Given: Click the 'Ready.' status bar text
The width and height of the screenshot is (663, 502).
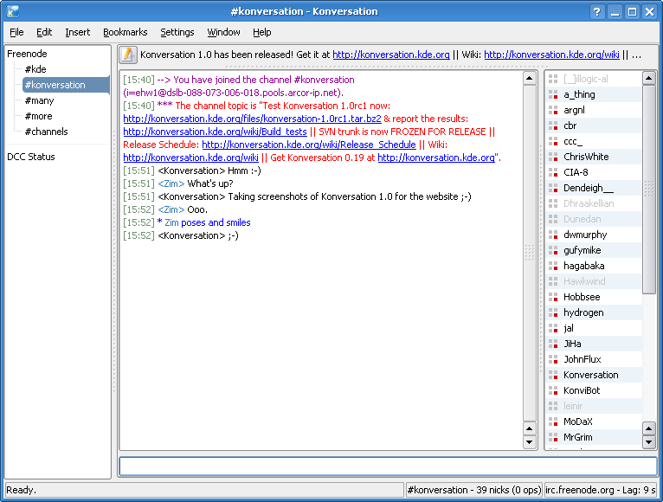Looking at the screenshot, I should (x=21, y=490).
